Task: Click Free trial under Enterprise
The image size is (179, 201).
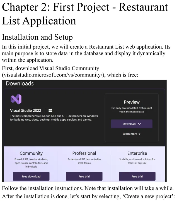Action: [x=137, y=176]
